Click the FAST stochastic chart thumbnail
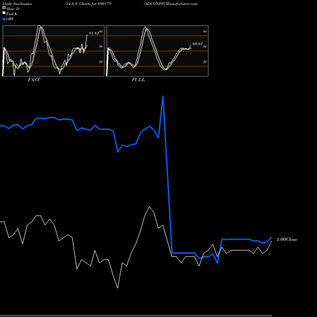Viewport: 317px width, 317px height. click(53, 51)
